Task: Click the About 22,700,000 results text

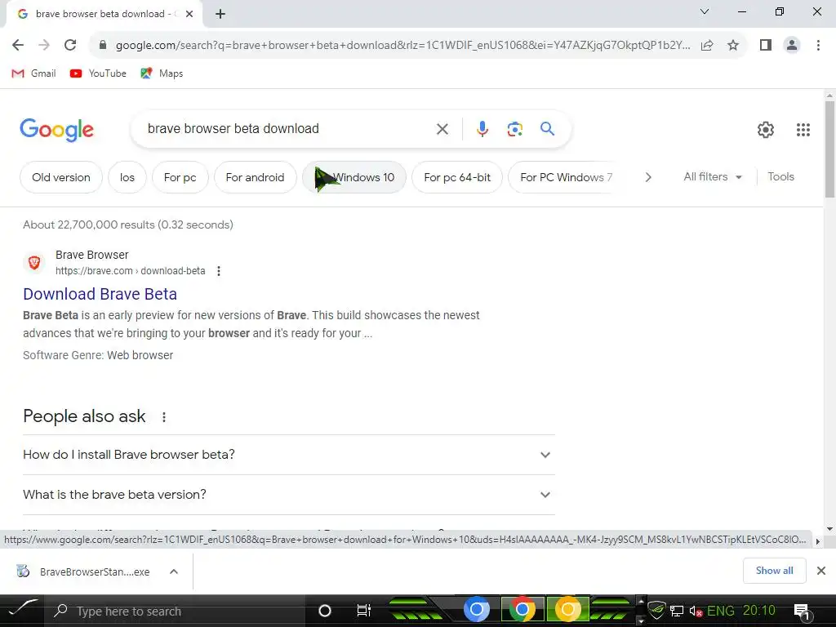Action: 128,225
